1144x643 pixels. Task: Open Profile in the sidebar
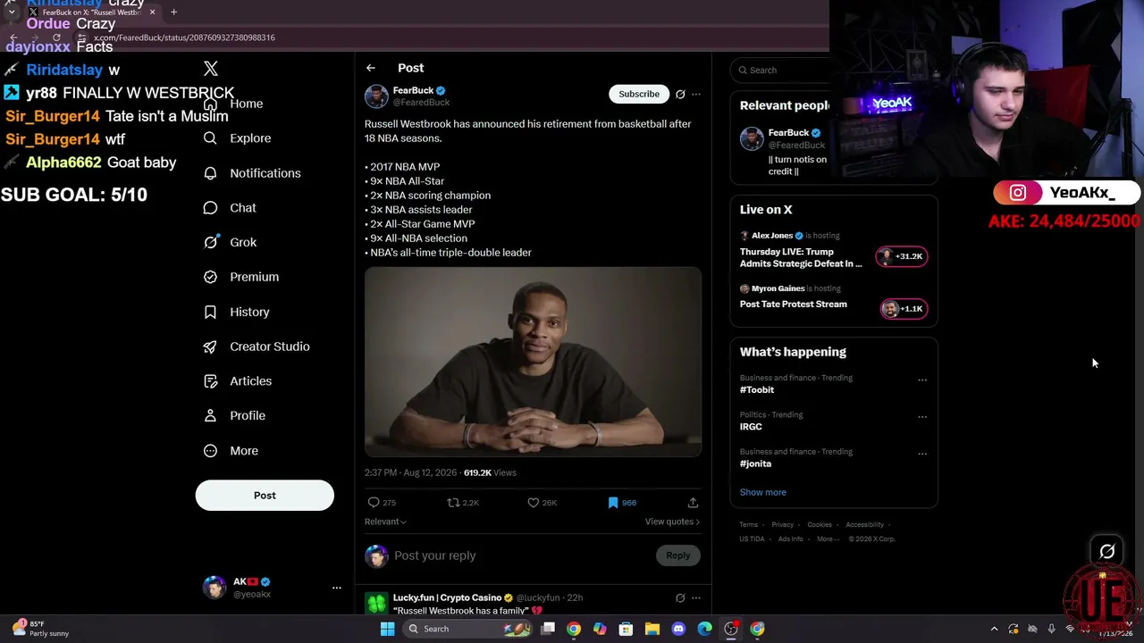234,416
